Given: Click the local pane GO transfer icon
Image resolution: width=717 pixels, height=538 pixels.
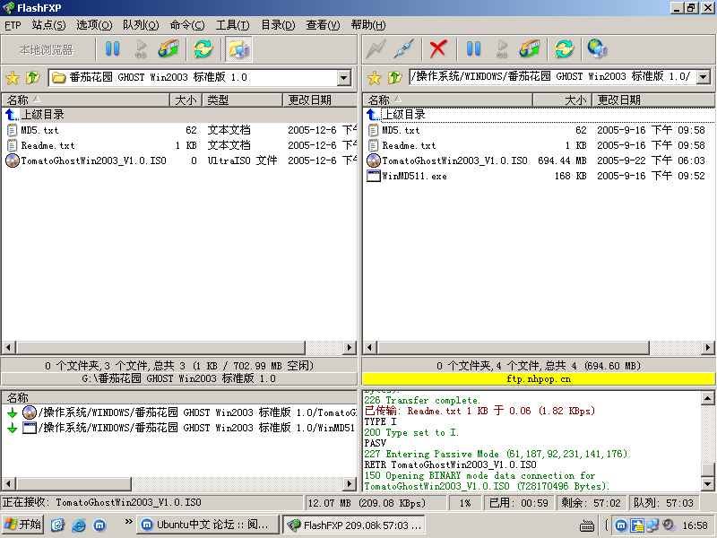Looking at the screenshot, I should coord(141,49).
